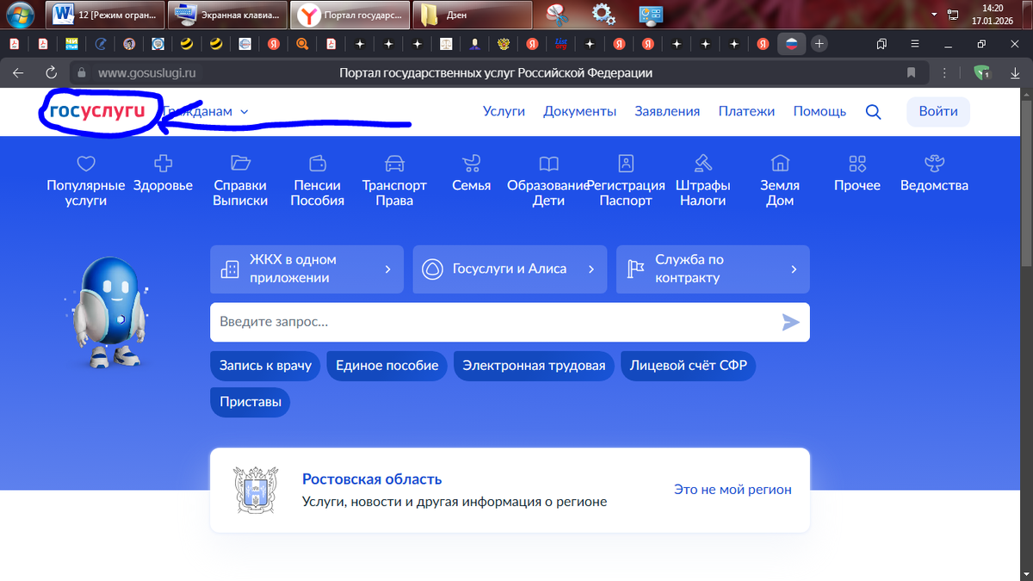Open the Служба по контракту card
The height and width of the screenshot is (581, 1033).
713,269
